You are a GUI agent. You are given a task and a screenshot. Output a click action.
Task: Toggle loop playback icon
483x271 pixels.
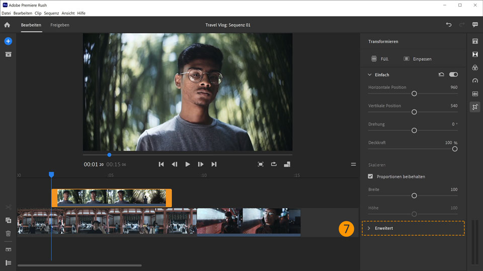click(274, 165)
